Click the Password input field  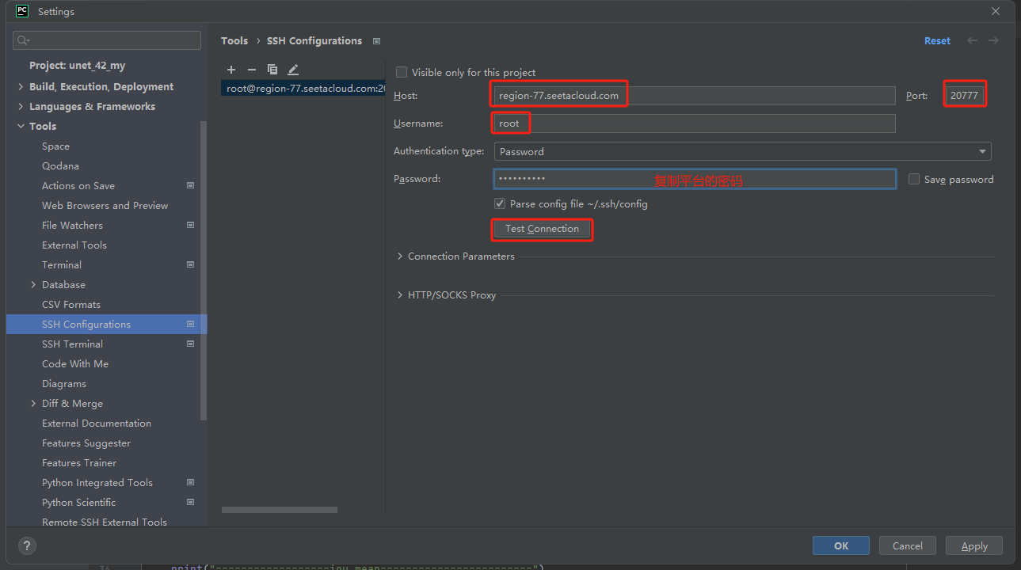coord(695,179)
